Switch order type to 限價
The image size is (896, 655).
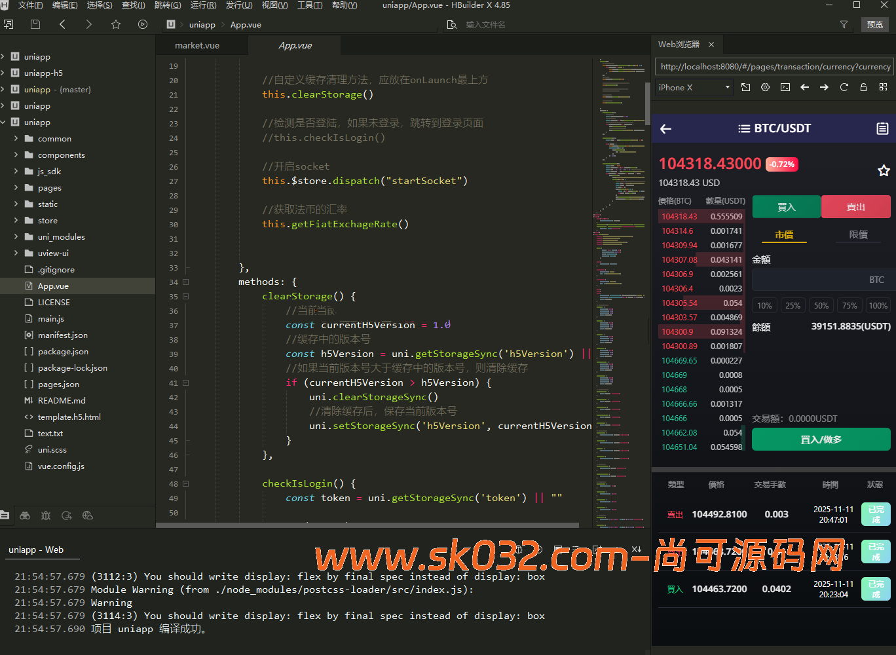[x=858, y=234]
